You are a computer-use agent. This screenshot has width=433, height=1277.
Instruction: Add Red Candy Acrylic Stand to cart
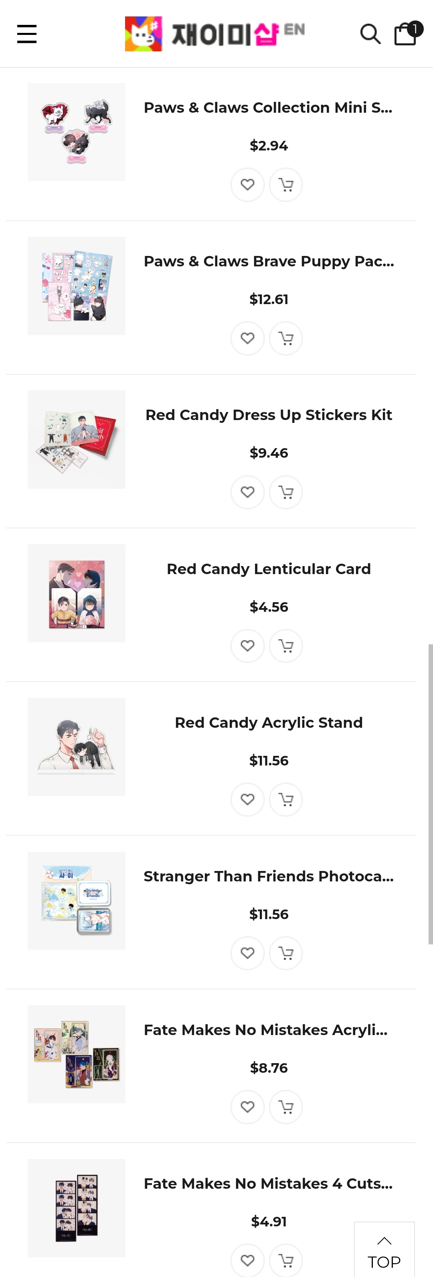[x=286, y=800]
